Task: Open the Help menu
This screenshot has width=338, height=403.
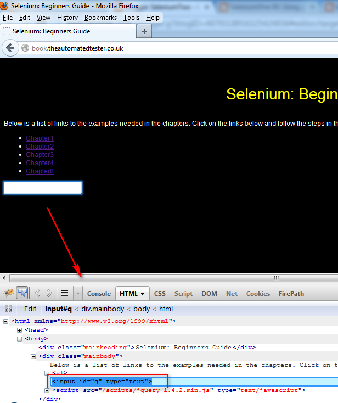Action: (x=153, y=18)
